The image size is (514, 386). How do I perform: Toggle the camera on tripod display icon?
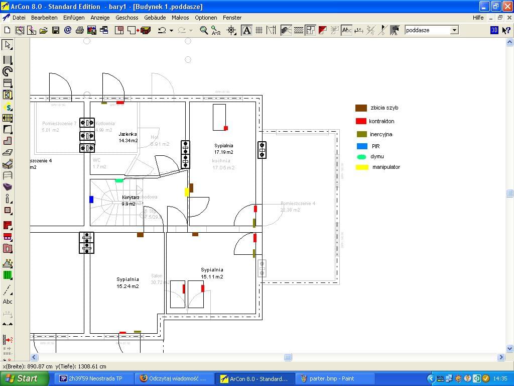(x=395, y=30)
